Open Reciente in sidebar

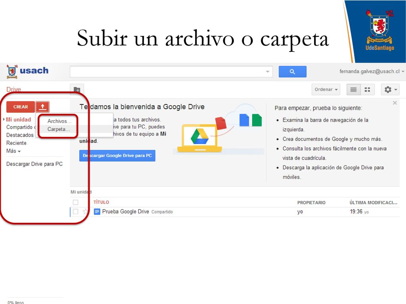pyautogui.click(x=16, y=143)
